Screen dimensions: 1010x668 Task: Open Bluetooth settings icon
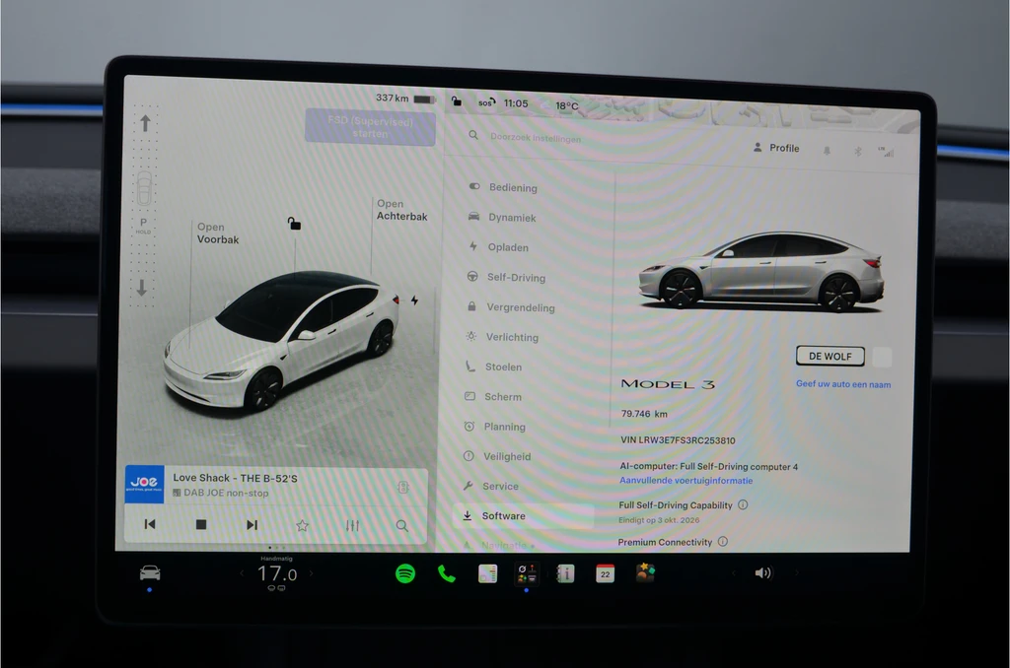click(x=857, y=151)
